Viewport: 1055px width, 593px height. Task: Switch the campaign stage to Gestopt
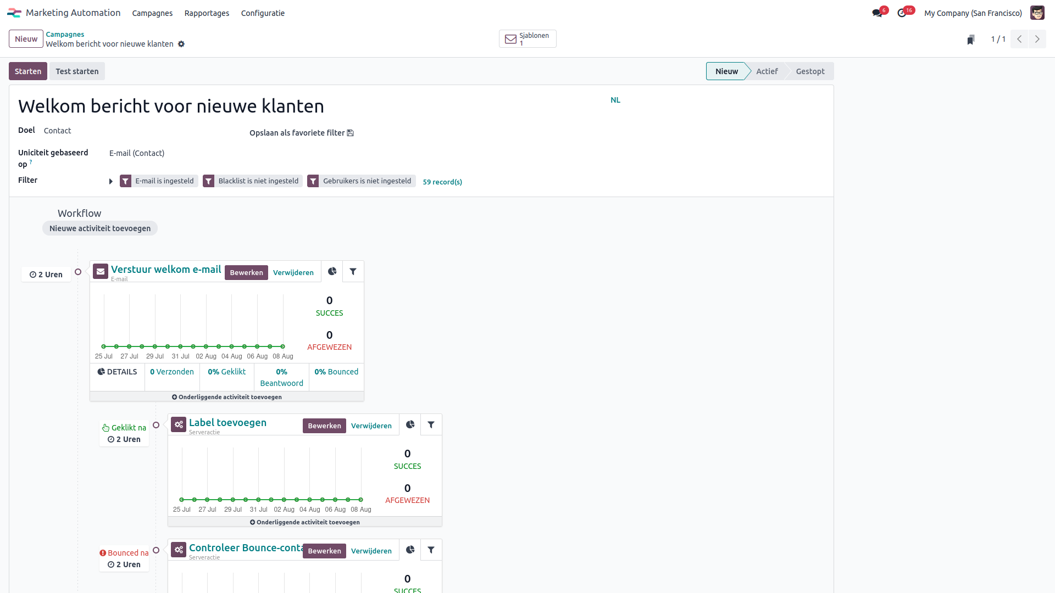(x=810, y=71)
